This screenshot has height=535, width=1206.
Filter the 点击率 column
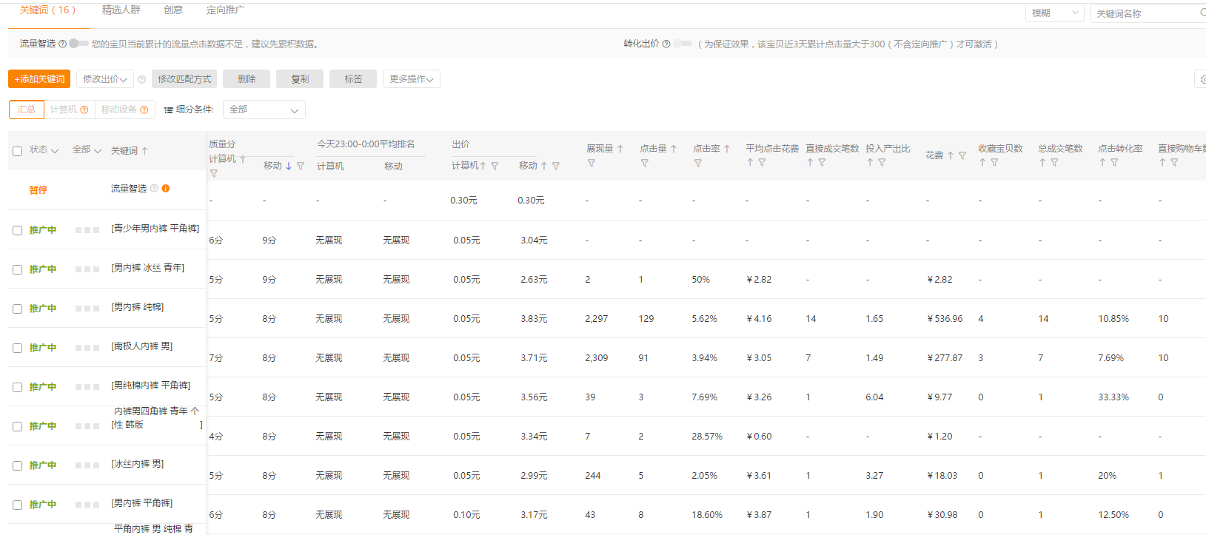698,164
